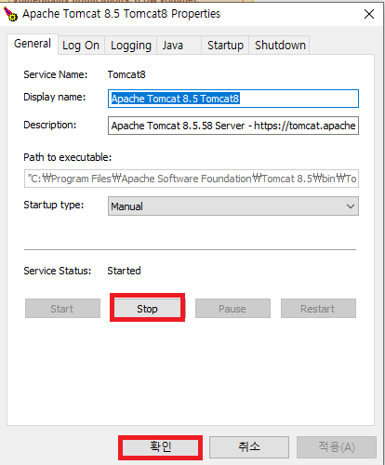
Task: Expand the Startup type dropdown
Action: click(x=233, y=206)
